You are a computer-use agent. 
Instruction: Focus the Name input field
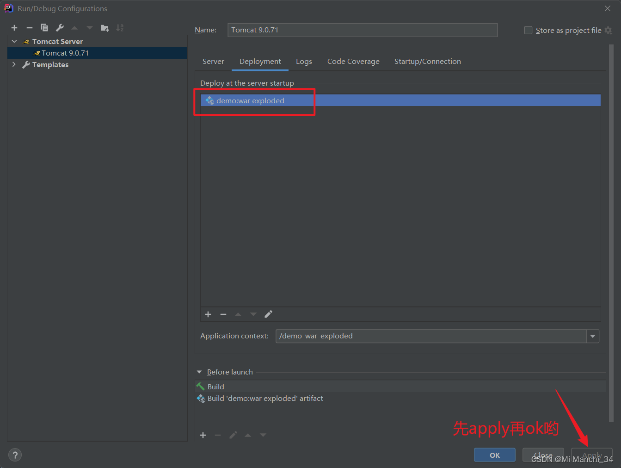[363, 30]
